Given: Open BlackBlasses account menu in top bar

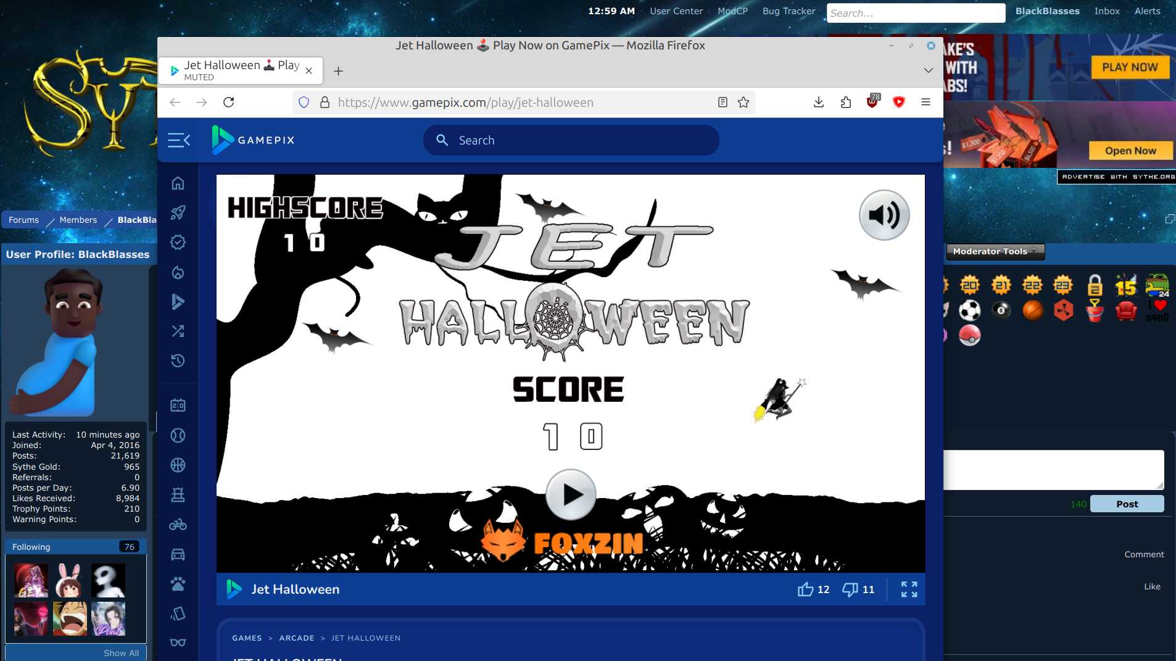Looking at the screenshot, I should [x=1047, y=11].
